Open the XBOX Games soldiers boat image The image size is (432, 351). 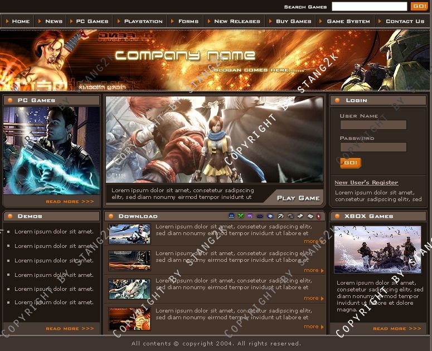coord(377,250)
